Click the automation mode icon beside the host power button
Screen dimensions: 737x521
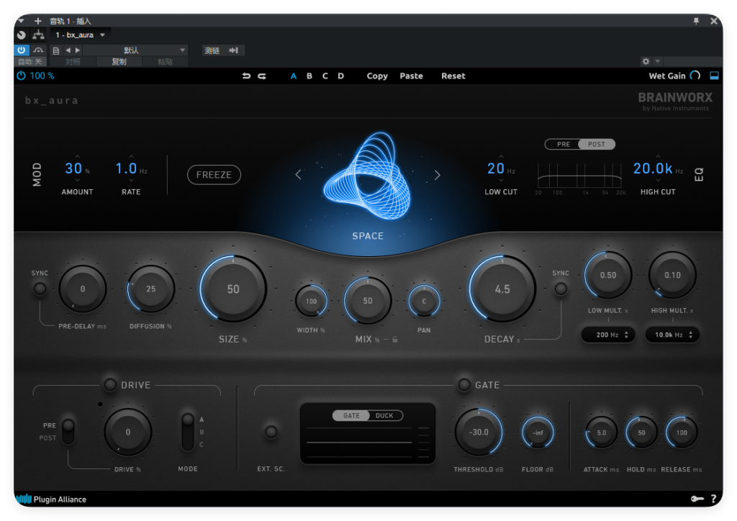(38, 50)
